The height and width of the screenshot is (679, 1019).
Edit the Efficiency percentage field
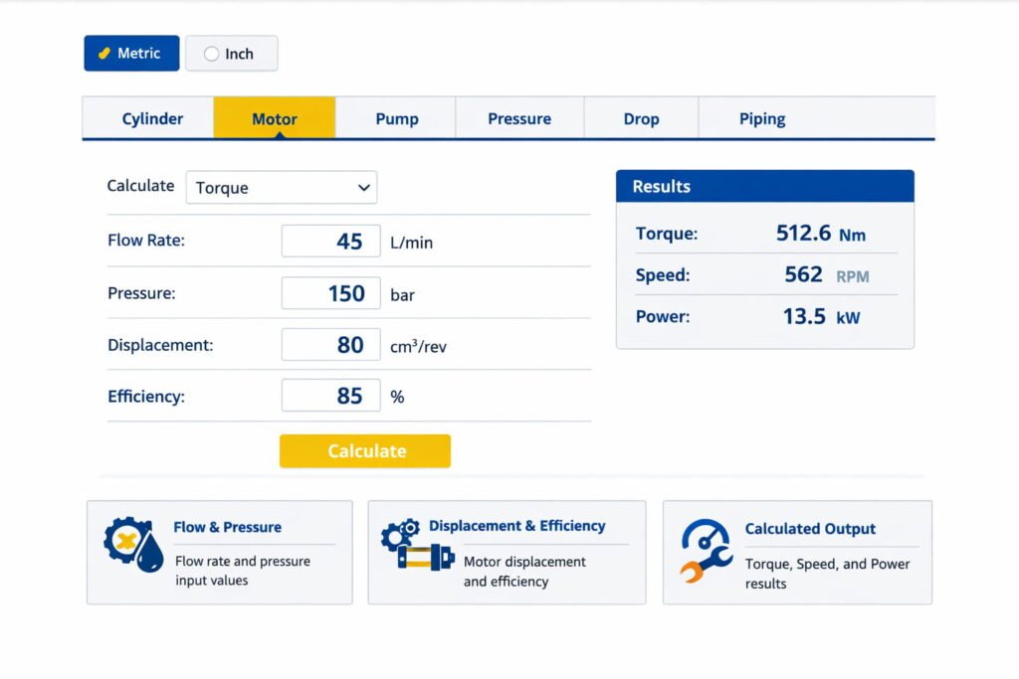pos(330,396)
